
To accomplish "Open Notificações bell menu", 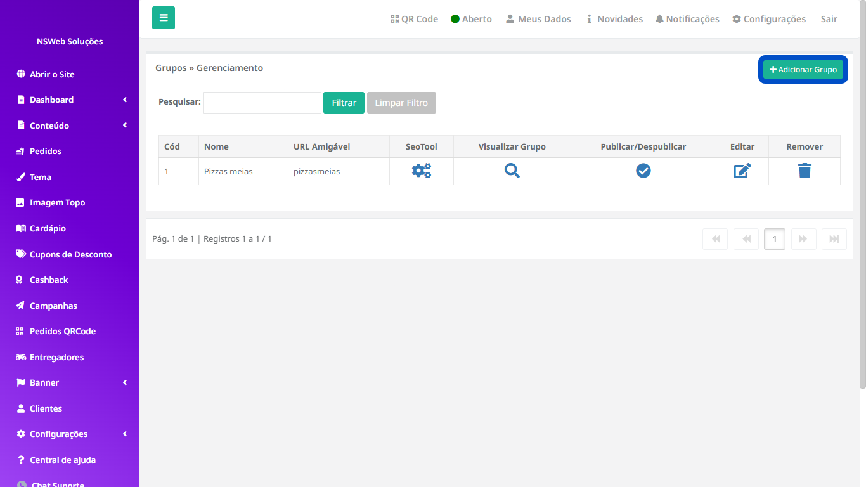I will click(x=687, y=19).
